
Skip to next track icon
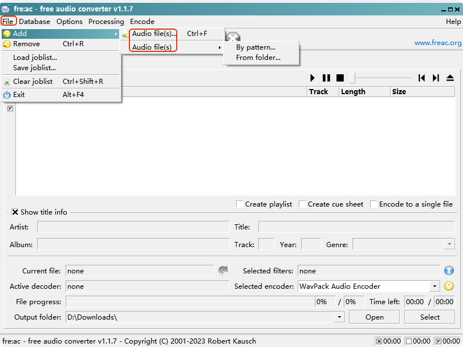click(436, 78)
